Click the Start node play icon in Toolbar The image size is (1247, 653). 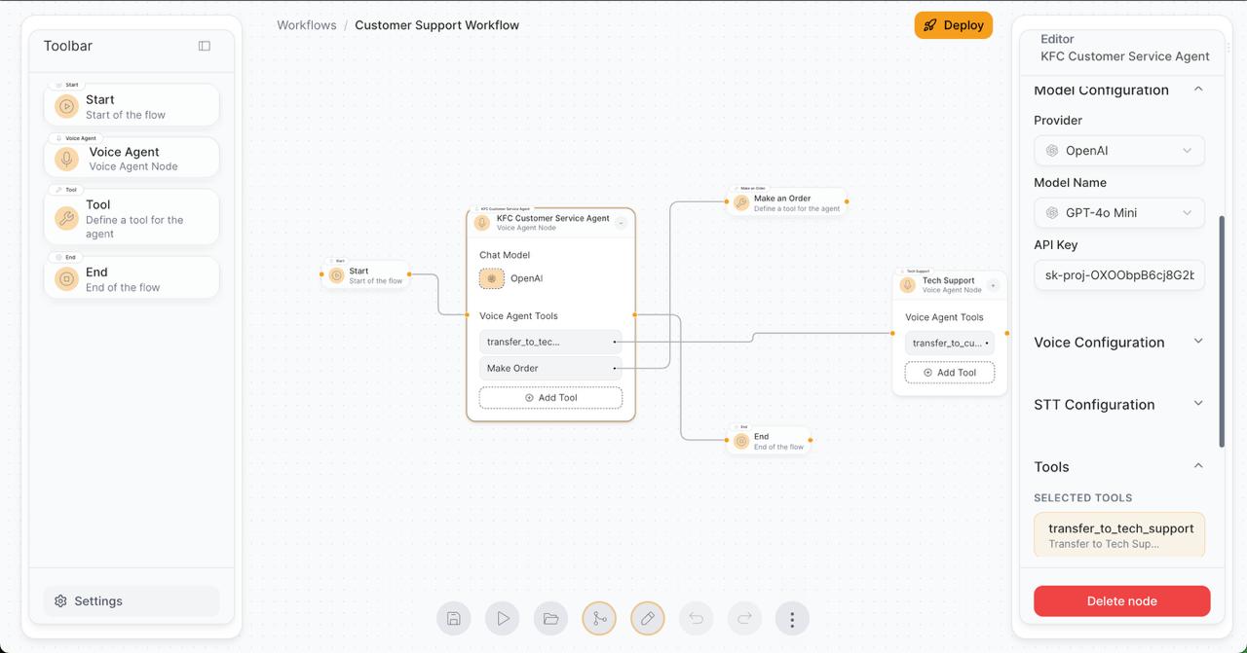pyautogui.click(x=66, y=107)
